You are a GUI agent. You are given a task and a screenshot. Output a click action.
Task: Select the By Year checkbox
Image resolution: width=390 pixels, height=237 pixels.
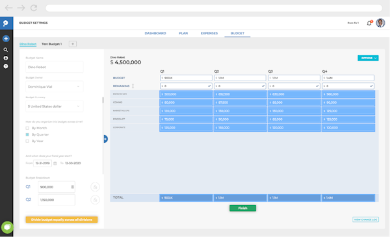tap(27, 141)
